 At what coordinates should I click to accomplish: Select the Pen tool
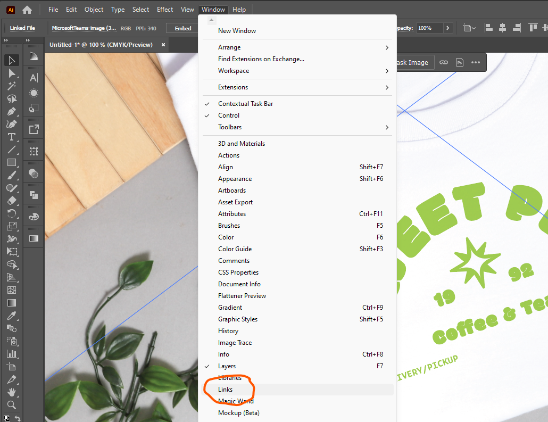pos(12,112)
